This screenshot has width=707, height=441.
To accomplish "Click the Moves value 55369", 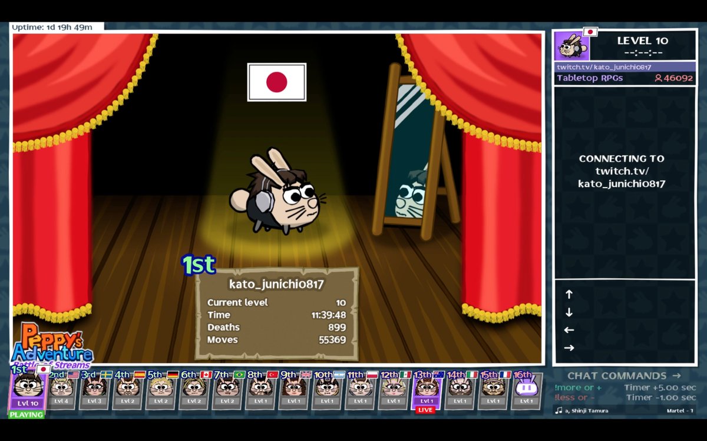I will pyautogui.click(x=332, y=340).
